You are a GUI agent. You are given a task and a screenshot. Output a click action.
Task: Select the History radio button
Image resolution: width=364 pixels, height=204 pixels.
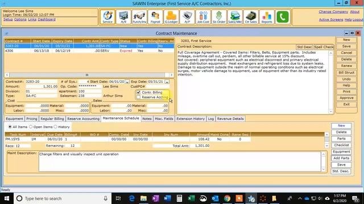pyautogui.click(x=56, y=127)
